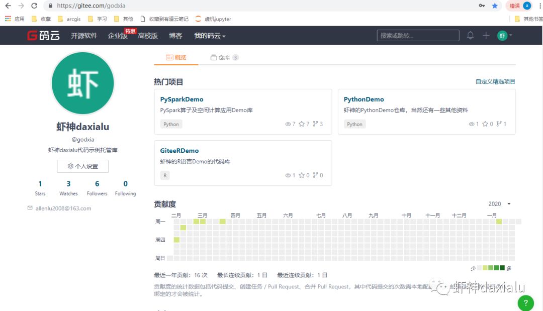Click darkest green legend swatch
Image resolution: width=543 pixels, height=311 pixels.
point(502,268)
